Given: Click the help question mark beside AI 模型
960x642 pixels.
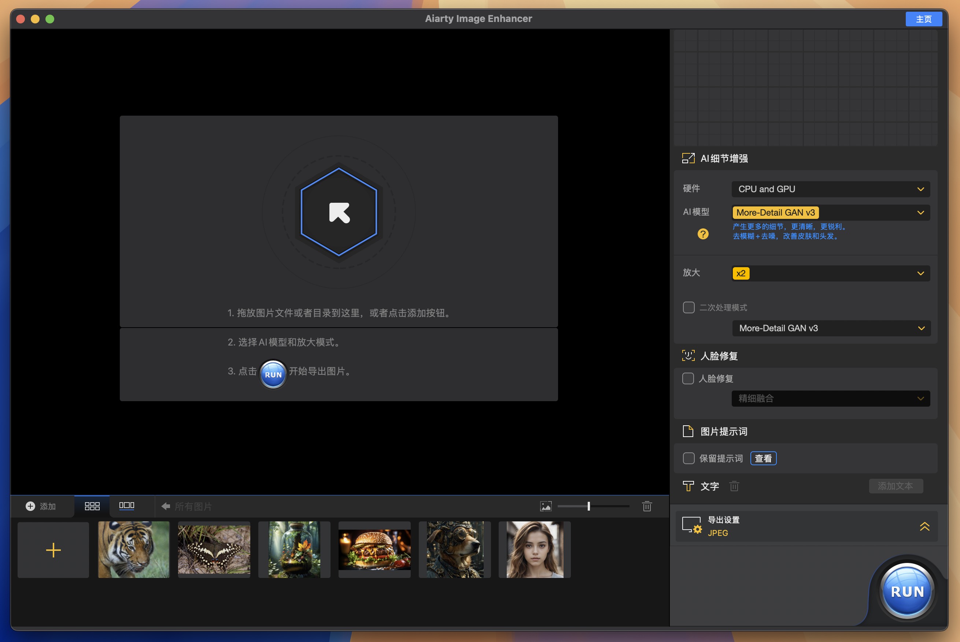Looking at the screenshot, I should click(702, 234).
